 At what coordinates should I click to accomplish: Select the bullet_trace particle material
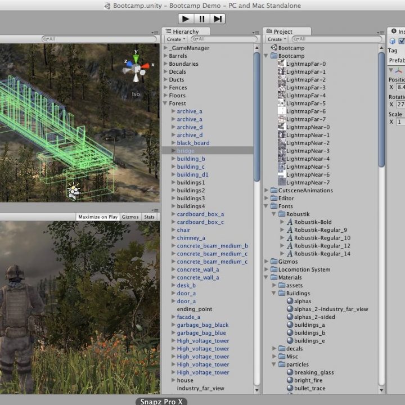pyautogui.click(x=306, y=388)
